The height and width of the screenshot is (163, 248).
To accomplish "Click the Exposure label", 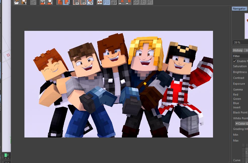I will [x=239, y=84].
